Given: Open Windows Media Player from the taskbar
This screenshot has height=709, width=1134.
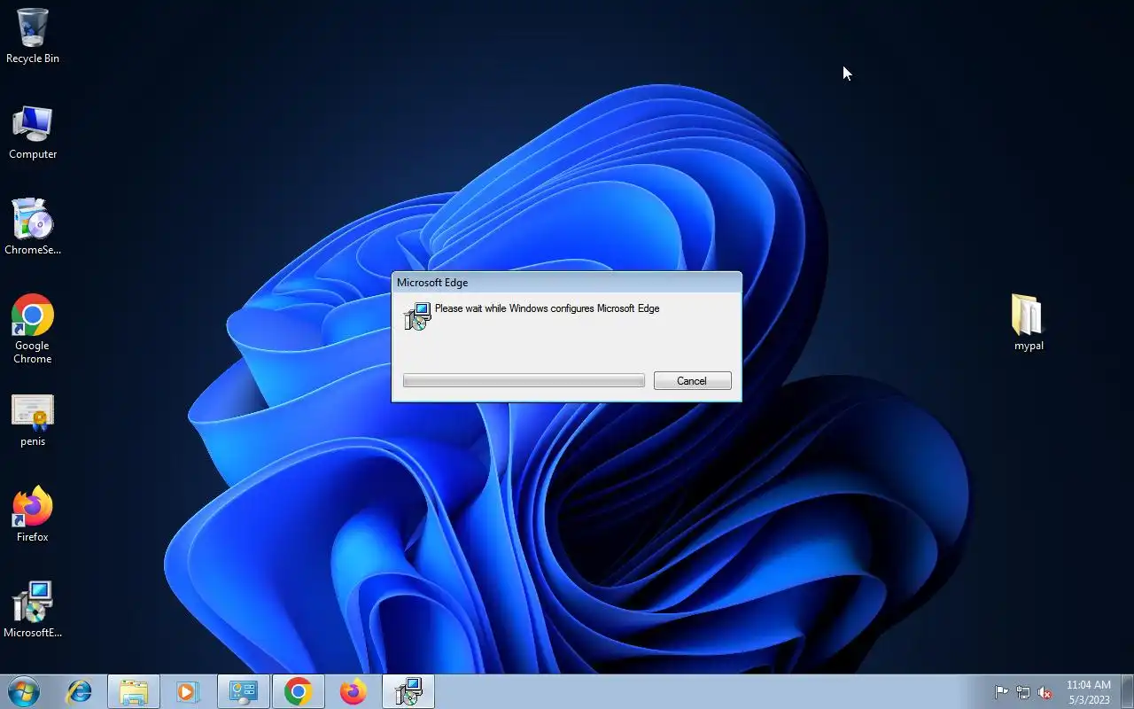Looking at the screenshot, I should [x=188, y=691].
